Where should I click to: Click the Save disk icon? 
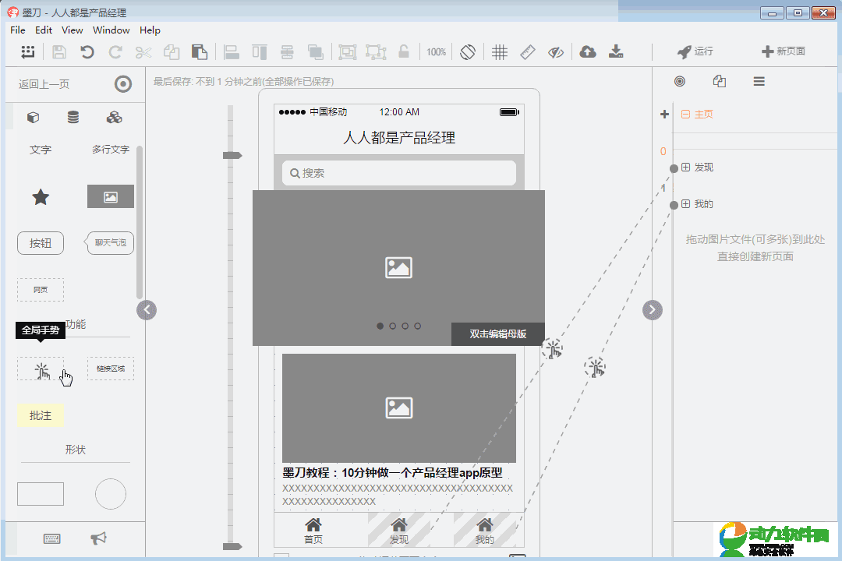click(59, 51)
